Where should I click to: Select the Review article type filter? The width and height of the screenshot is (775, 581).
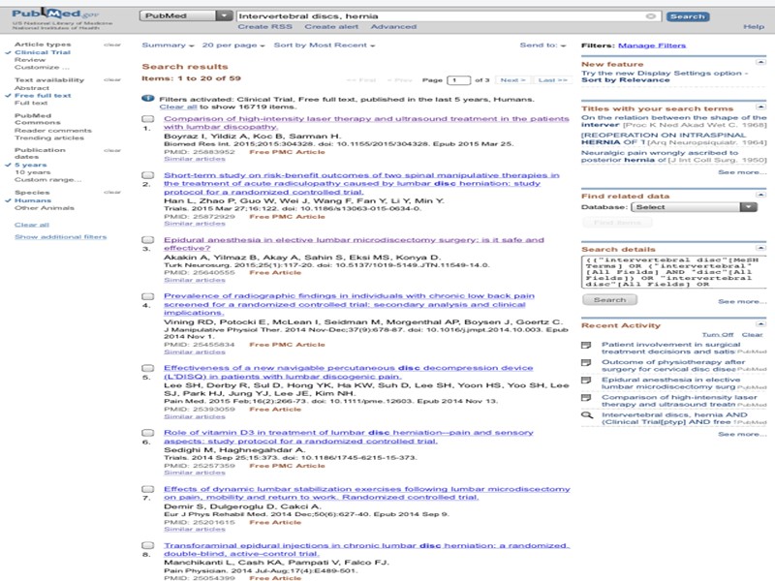(x=30, y=60)
